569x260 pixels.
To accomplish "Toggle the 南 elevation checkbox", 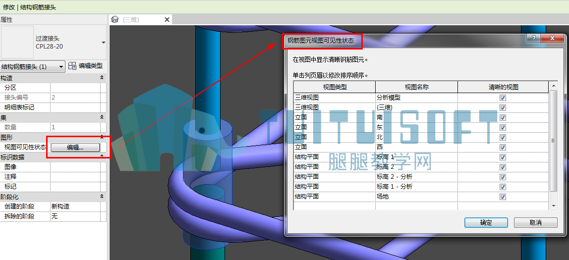I will [503, 117].
